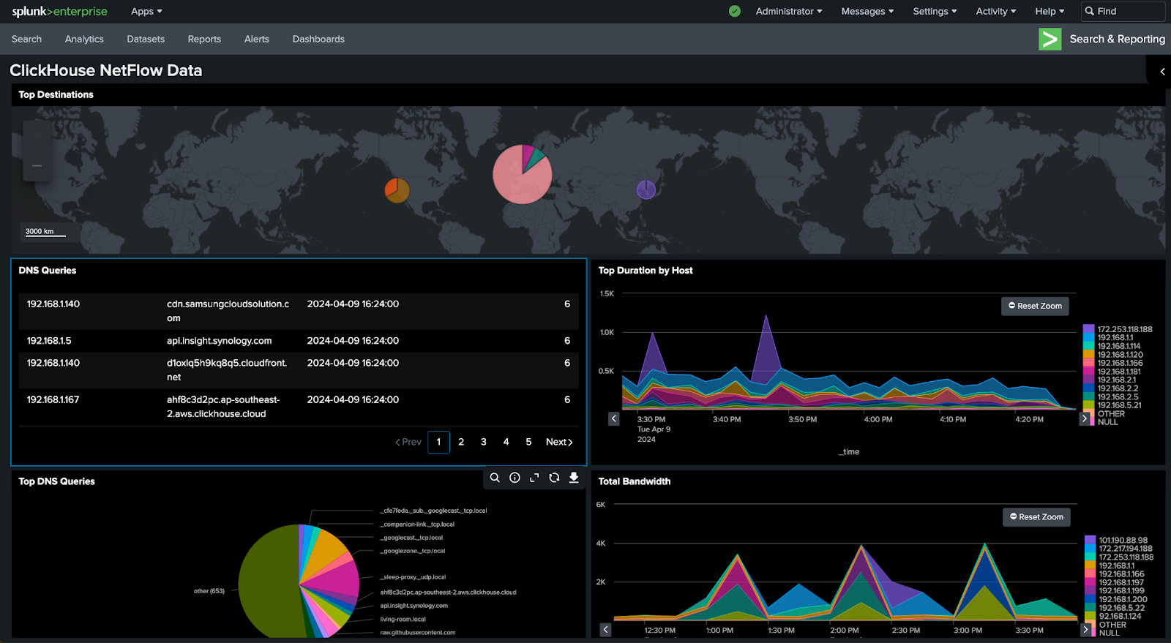This screenshot has height=643, width=1171.
Task: Switch to the Reports tab
Action: (204, 39)
